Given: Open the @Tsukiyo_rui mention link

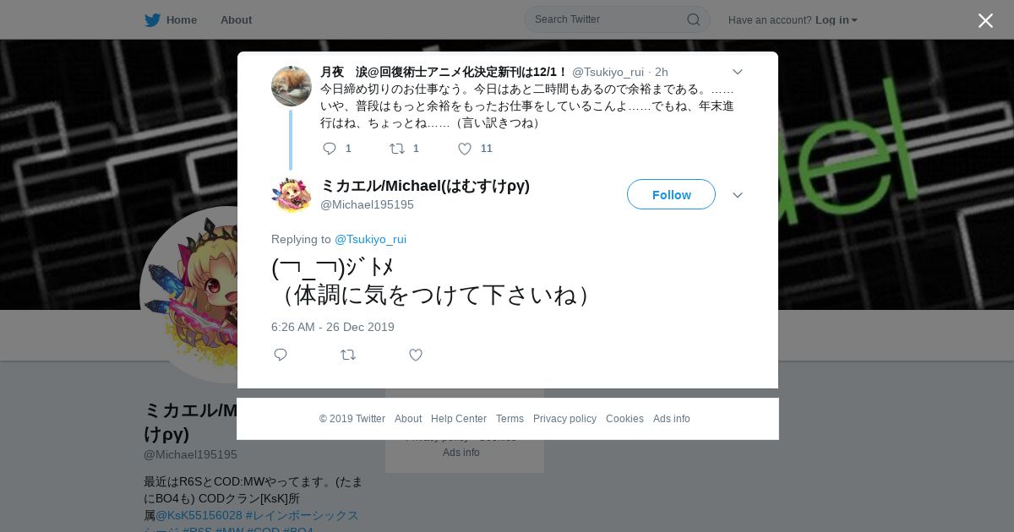Looking at the screenshot, I should [x=370, y=239].
